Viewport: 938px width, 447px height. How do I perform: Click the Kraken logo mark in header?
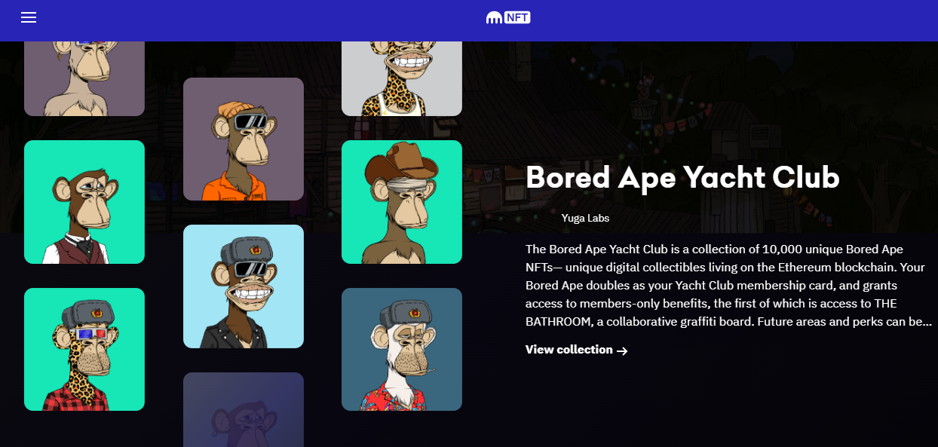pyautogui.click(x=495, y=17)
